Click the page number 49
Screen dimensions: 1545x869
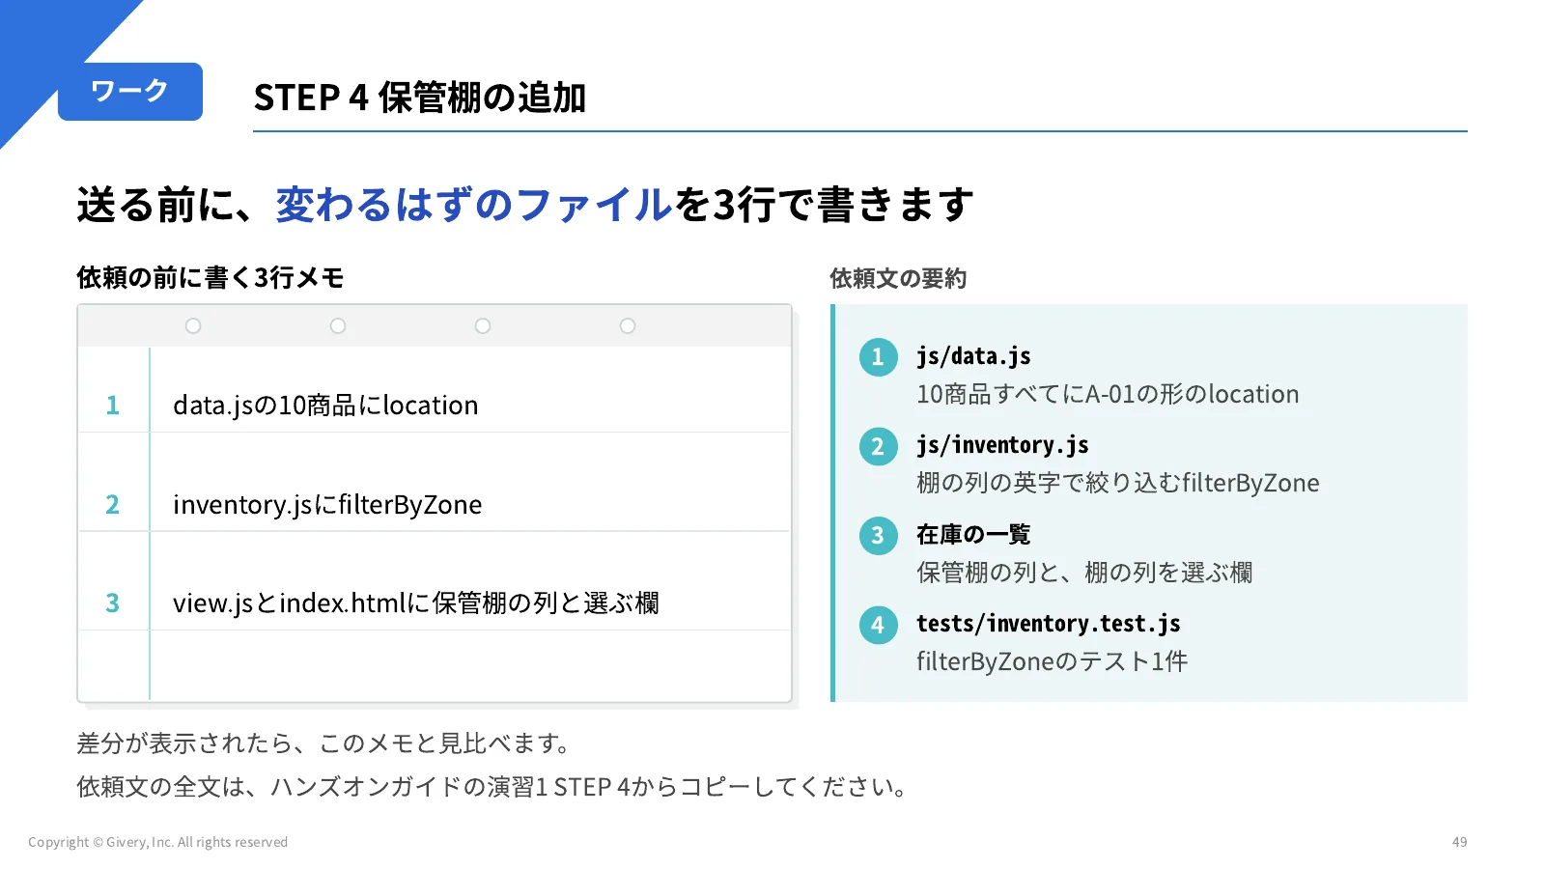pyautogui.click(x=1460, y=842)
